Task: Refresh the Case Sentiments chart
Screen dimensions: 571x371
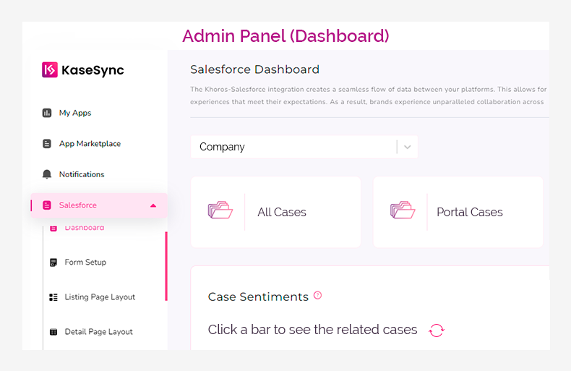Action: click(x=437, y=331)
